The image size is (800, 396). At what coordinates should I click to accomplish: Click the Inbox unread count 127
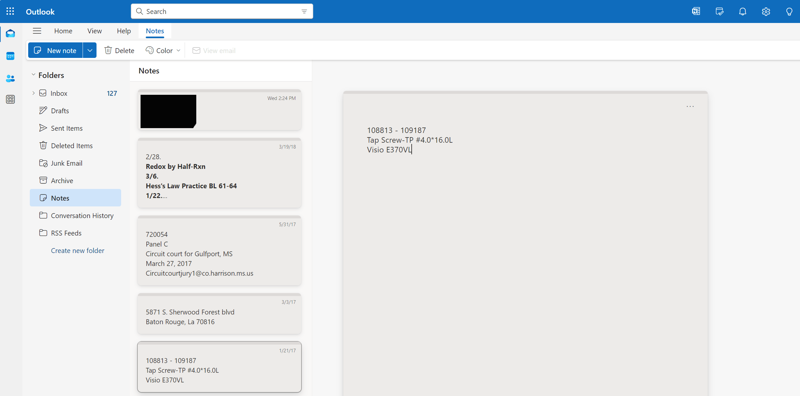pyautogui.click(x=112, y=93)
